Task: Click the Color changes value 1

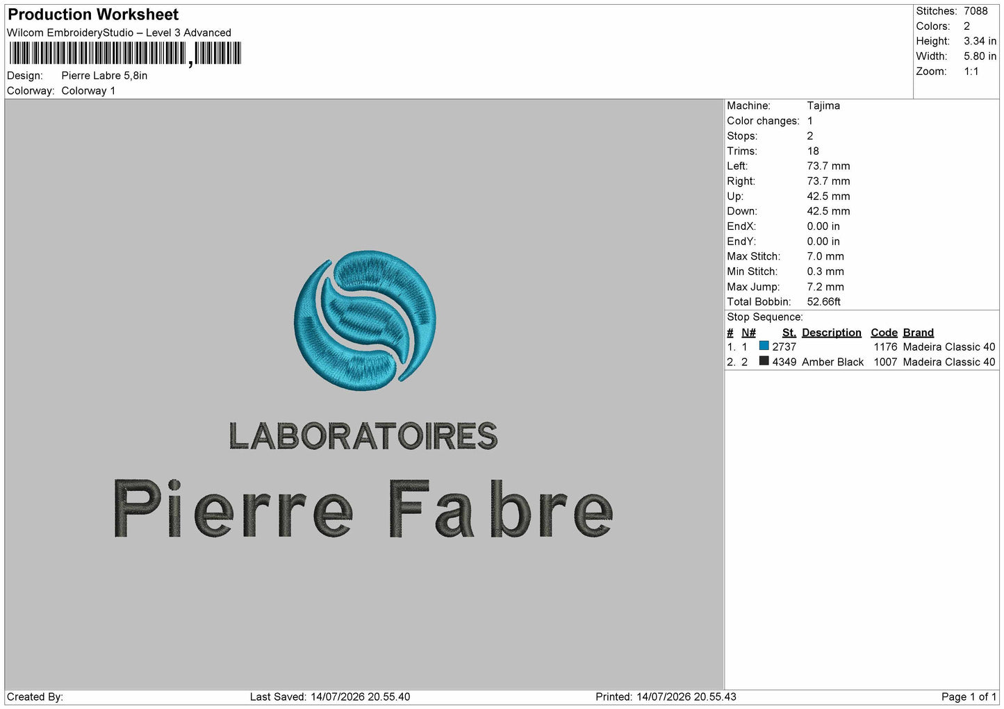Action: (809, 121)
